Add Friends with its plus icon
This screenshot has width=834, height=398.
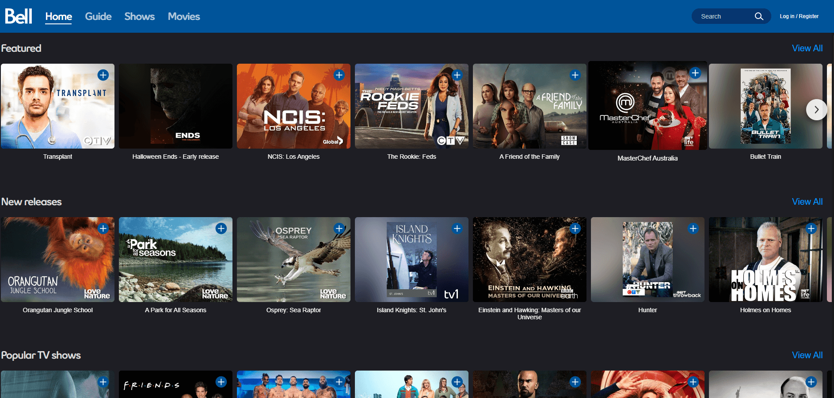221,382
